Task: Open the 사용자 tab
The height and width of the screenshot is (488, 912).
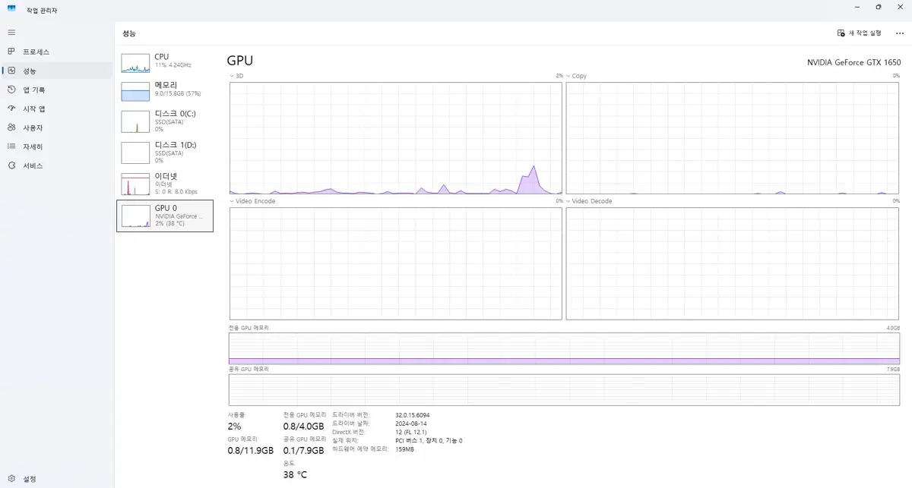Action: coord(57,128)
